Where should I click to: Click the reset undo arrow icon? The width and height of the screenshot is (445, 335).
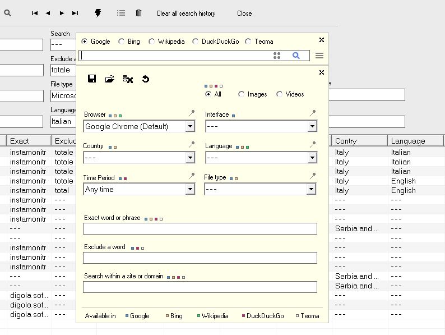(146, 79)
